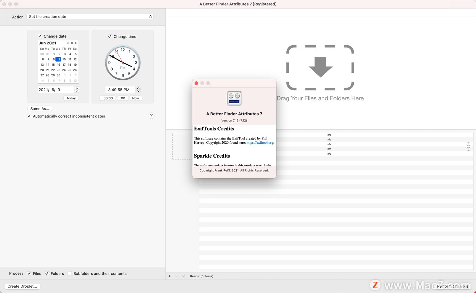The height and width of the screenshot is (293, 476).
Task: Set the date with Today button
Action: tap(71, 98)
